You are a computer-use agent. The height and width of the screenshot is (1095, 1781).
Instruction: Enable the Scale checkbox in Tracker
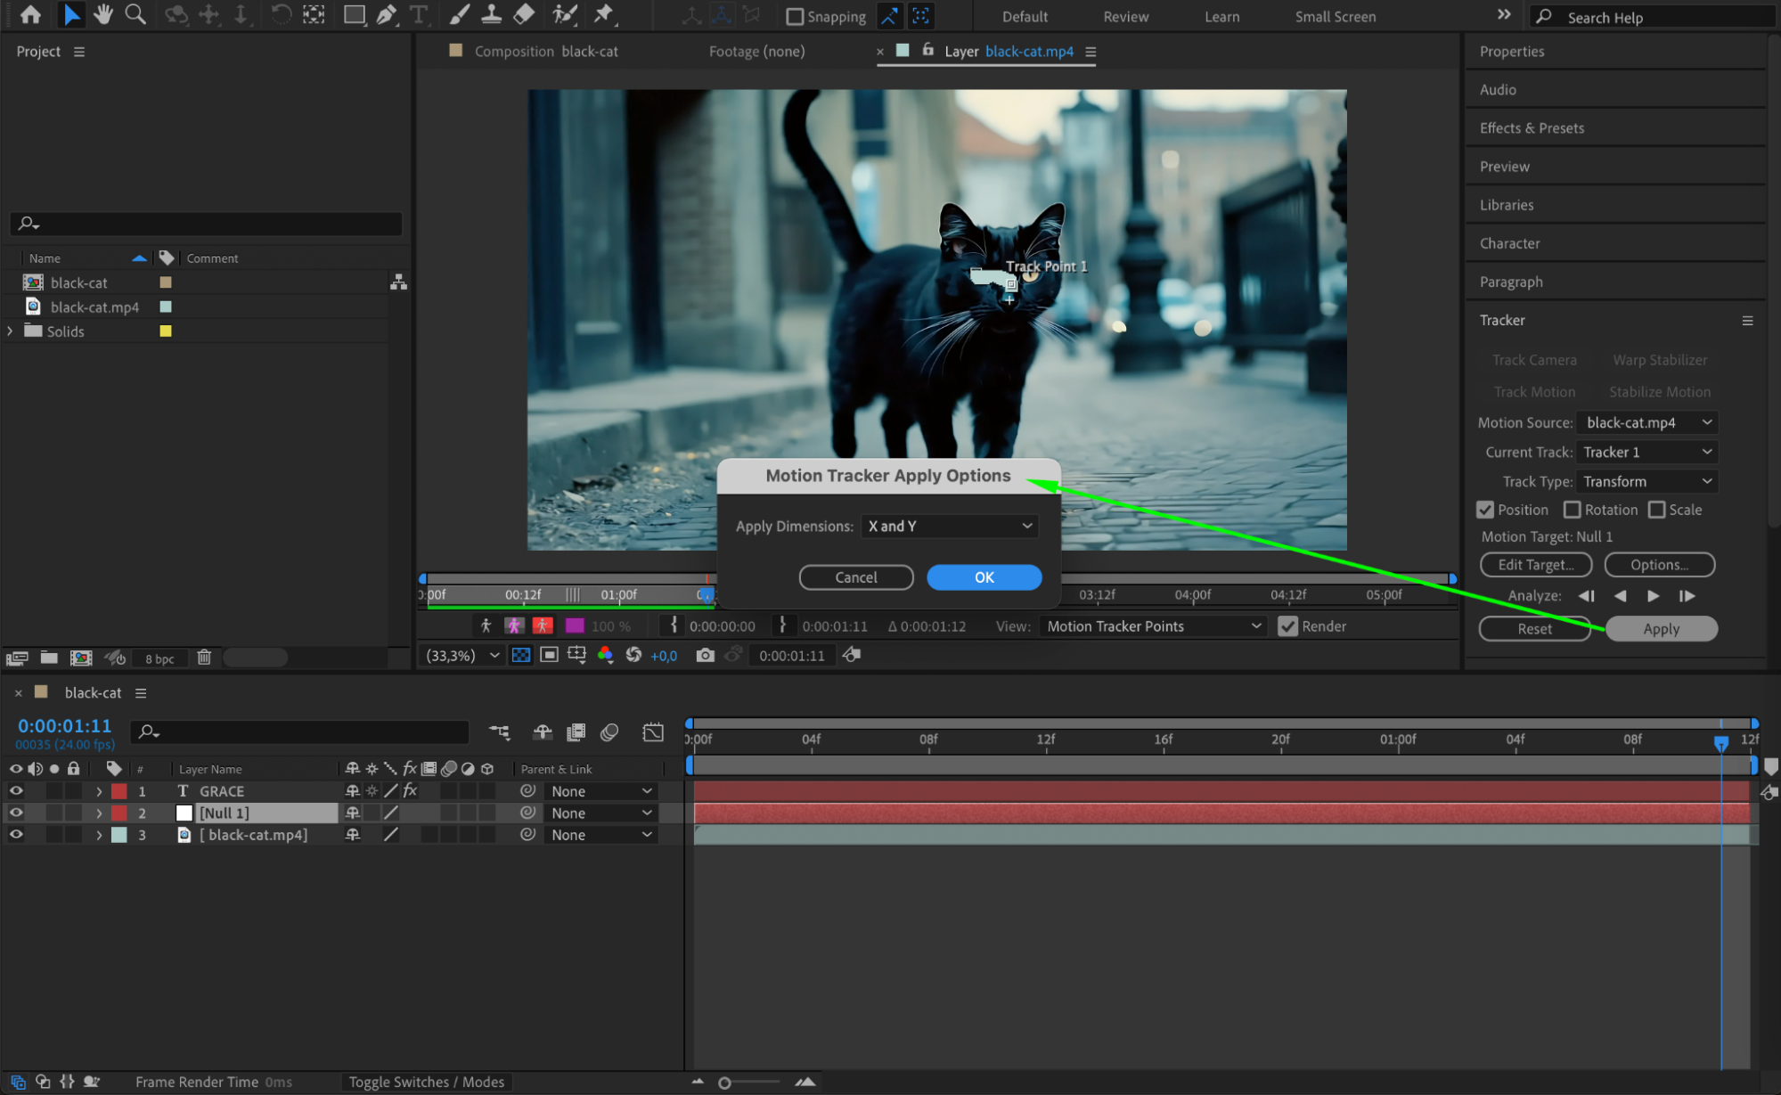coord(1656,510)
